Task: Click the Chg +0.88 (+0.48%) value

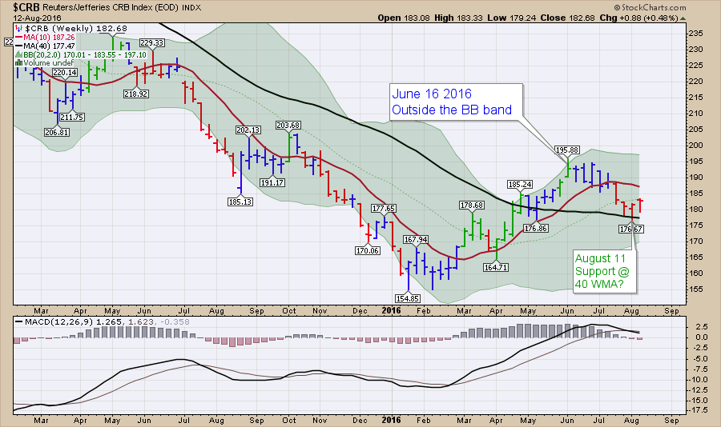Action: pyautogui.click(x=638, y=18)
